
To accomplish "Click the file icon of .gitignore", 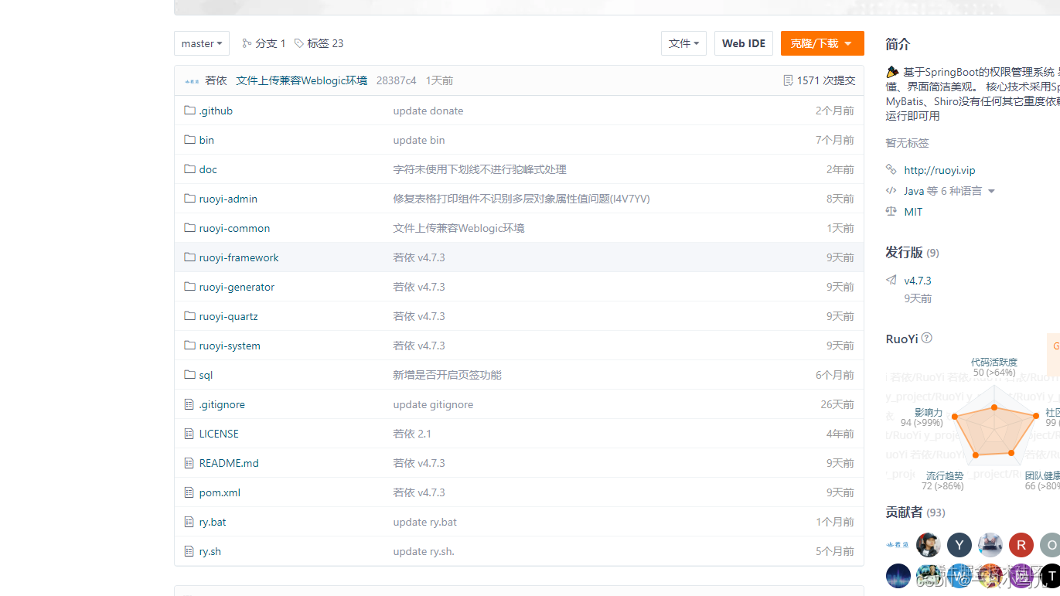I will [x=189, y=404].
